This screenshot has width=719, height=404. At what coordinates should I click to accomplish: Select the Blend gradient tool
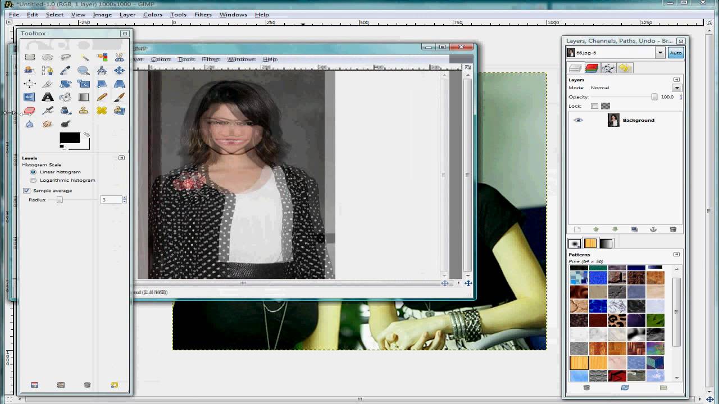(x=84, y=98)
